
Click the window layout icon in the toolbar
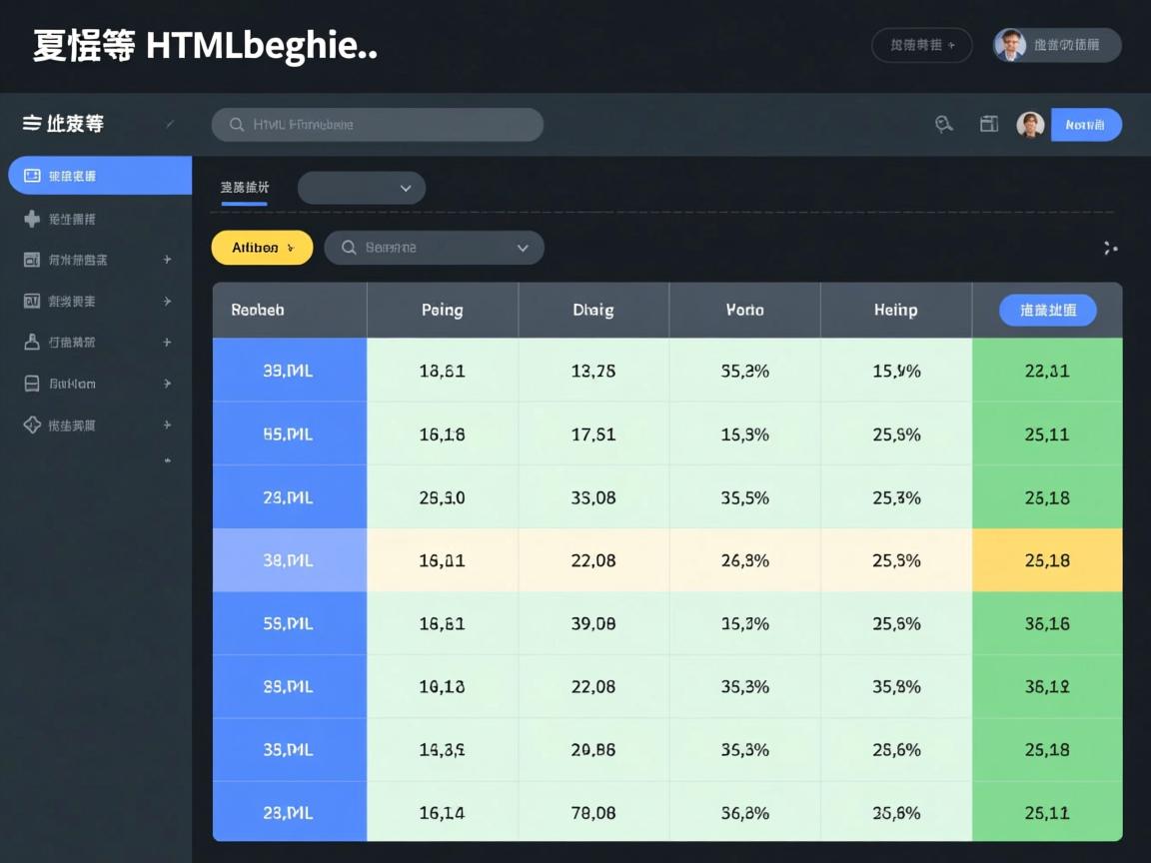click(x=989, y=124)
